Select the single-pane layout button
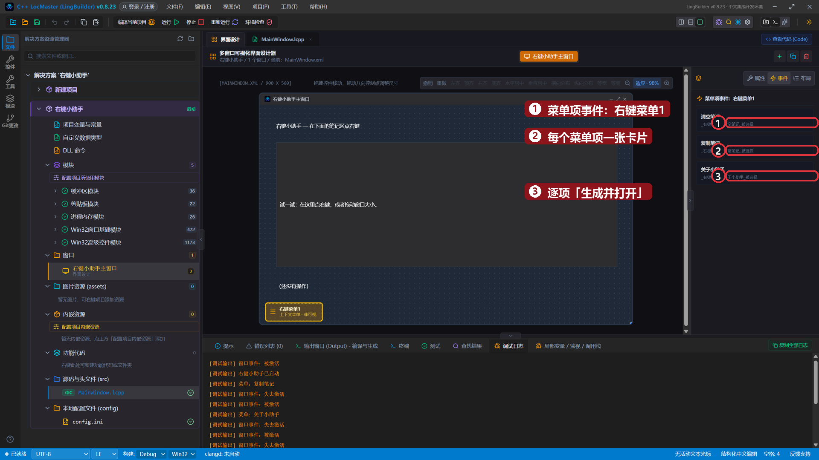This screenshot has height=460, width=819. (700, 22)
